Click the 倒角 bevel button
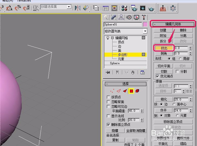Viewport: 197px width, 146px height. pyautogui.click(x=164, y=54)
